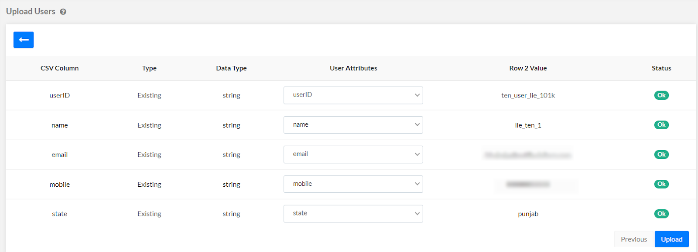
Task: Click the blue back arrow button
Action: pos(24,40)
